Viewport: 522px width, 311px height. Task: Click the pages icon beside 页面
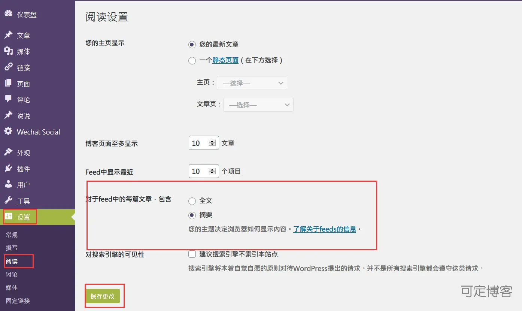pos(8,83)
